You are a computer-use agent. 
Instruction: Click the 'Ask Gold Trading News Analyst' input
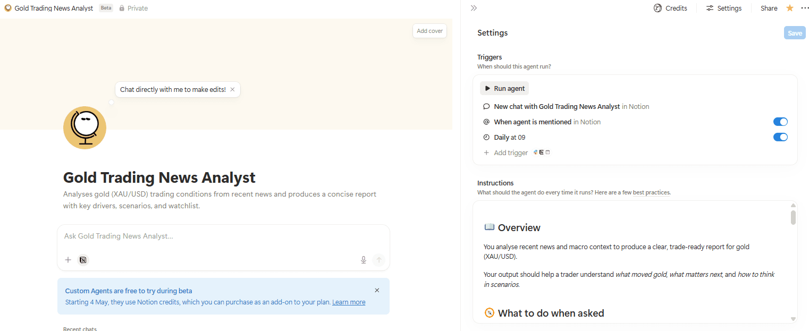(x=223, y=236)
